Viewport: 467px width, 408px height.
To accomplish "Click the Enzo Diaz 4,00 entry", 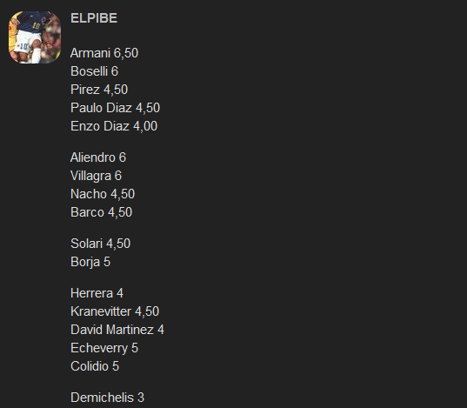I will coord(114,126).
